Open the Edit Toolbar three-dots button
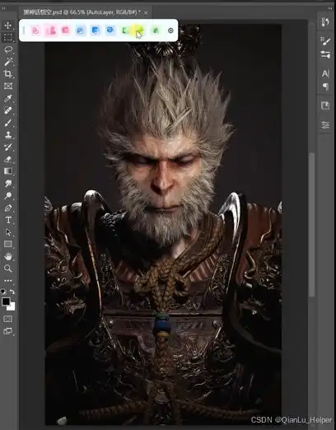 (8, 281)
